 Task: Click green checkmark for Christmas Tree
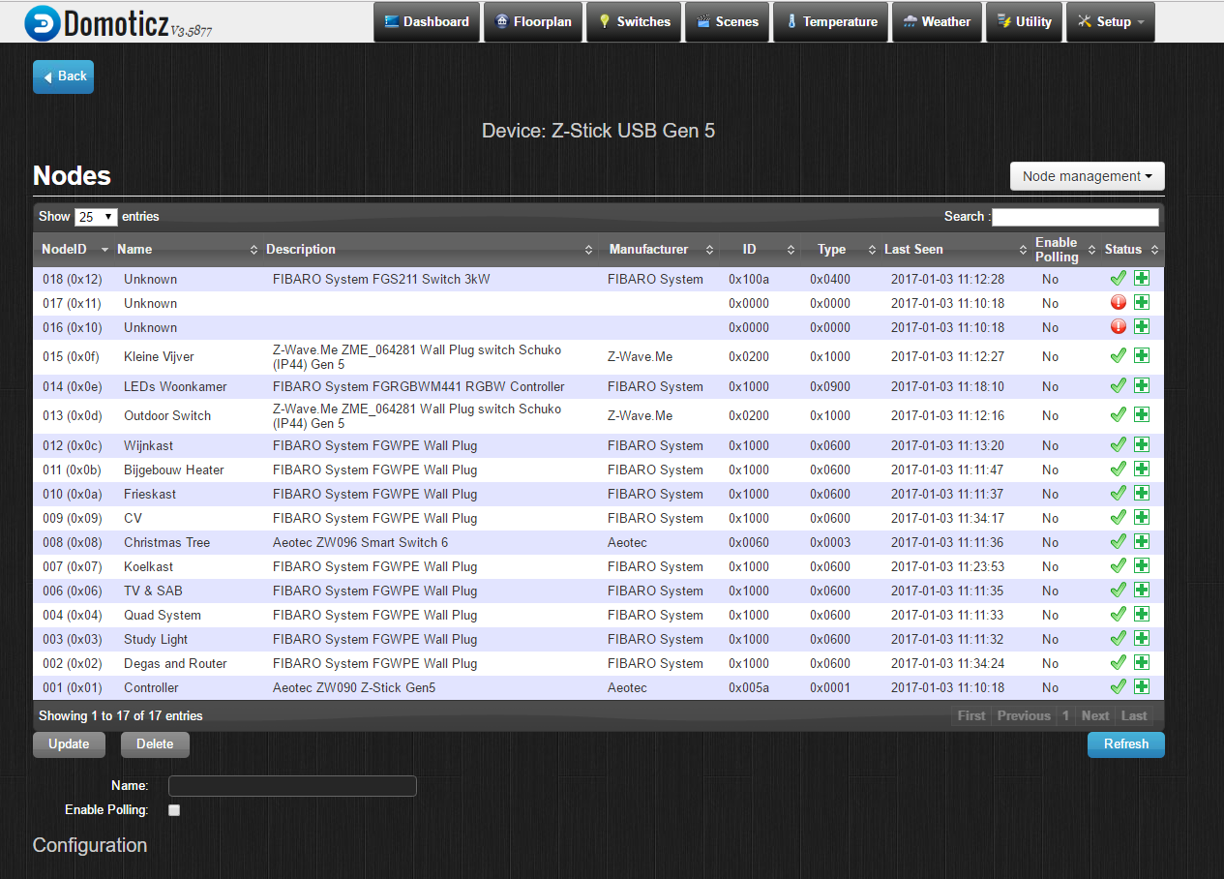click(x=1119, y=541)
